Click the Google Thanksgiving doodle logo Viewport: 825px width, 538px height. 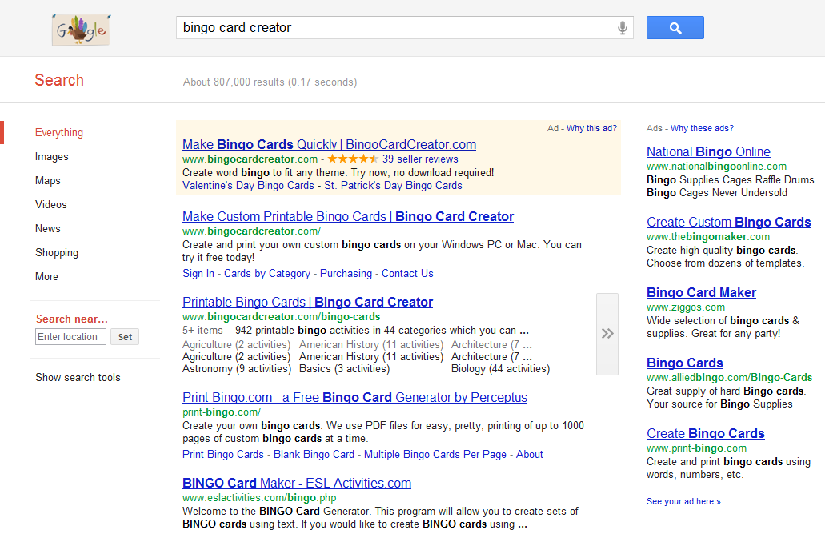point(81,30)
